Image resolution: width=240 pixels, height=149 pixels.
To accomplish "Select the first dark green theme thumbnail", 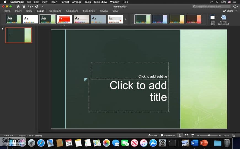I will [x=14, y=19].
